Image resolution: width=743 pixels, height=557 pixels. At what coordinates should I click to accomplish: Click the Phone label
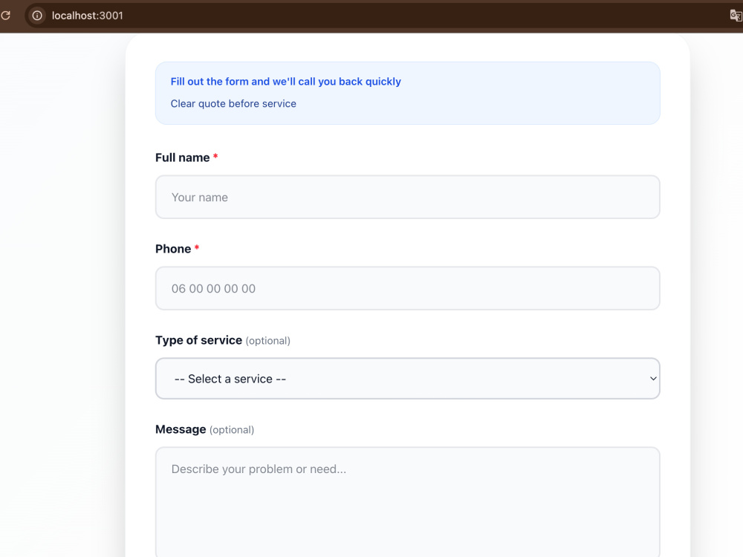(x=173, y=249)
